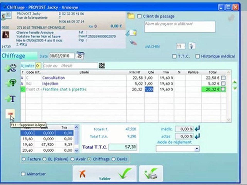
Task: Select the Facture radio button
Action: pyautogui.click(x=24, y=159)
